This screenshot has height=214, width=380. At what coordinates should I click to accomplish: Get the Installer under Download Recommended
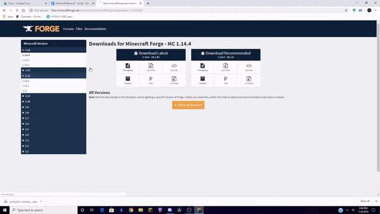tap(202, 80)
